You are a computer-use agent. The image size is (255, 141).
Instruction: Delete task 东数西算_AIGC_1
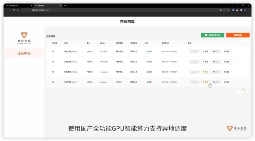[x=226, y=82]
